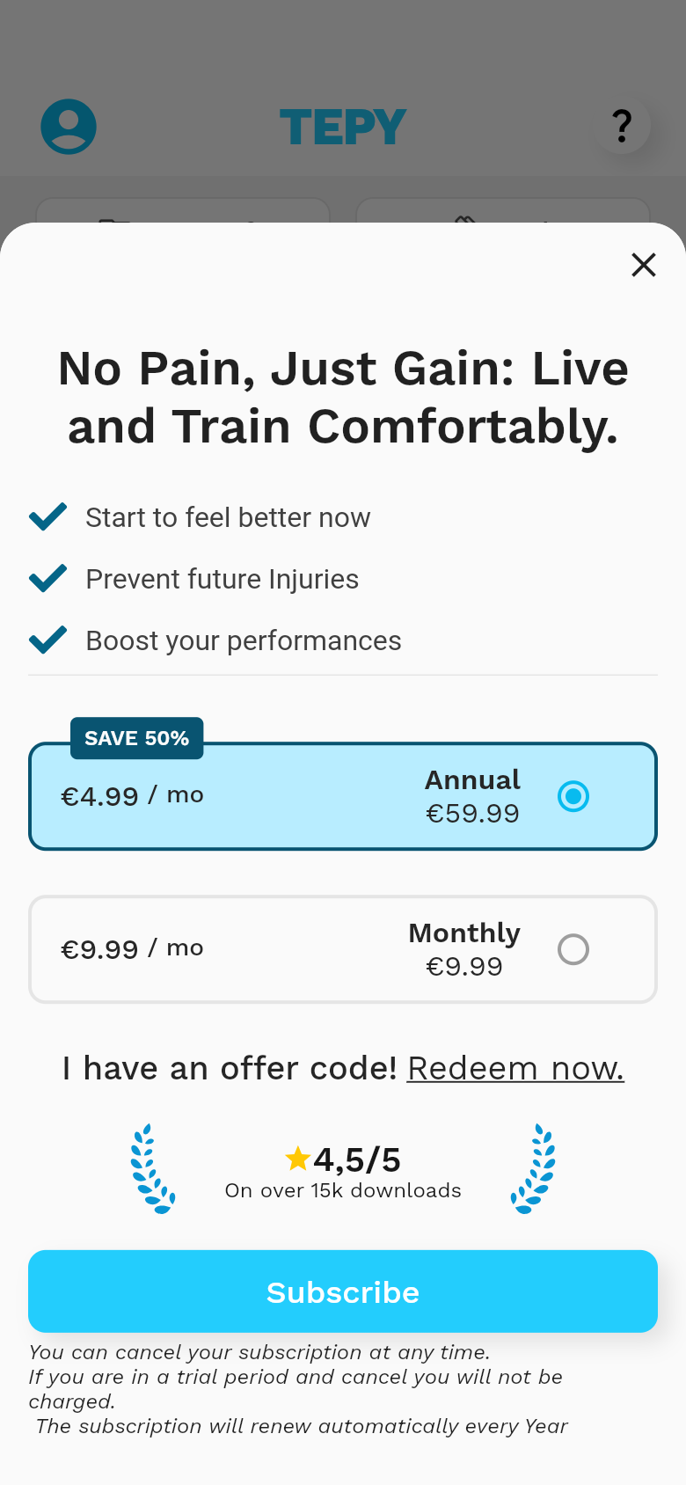
Task: Open the user profile icon
Action: point(69,127)
